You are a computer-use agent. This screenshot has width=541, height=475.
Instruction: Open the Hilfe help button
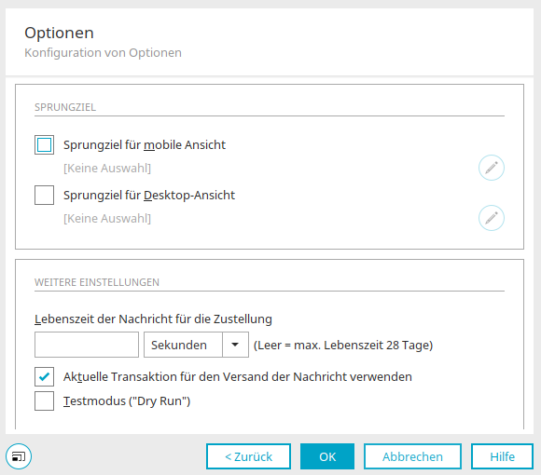[502, 456]
